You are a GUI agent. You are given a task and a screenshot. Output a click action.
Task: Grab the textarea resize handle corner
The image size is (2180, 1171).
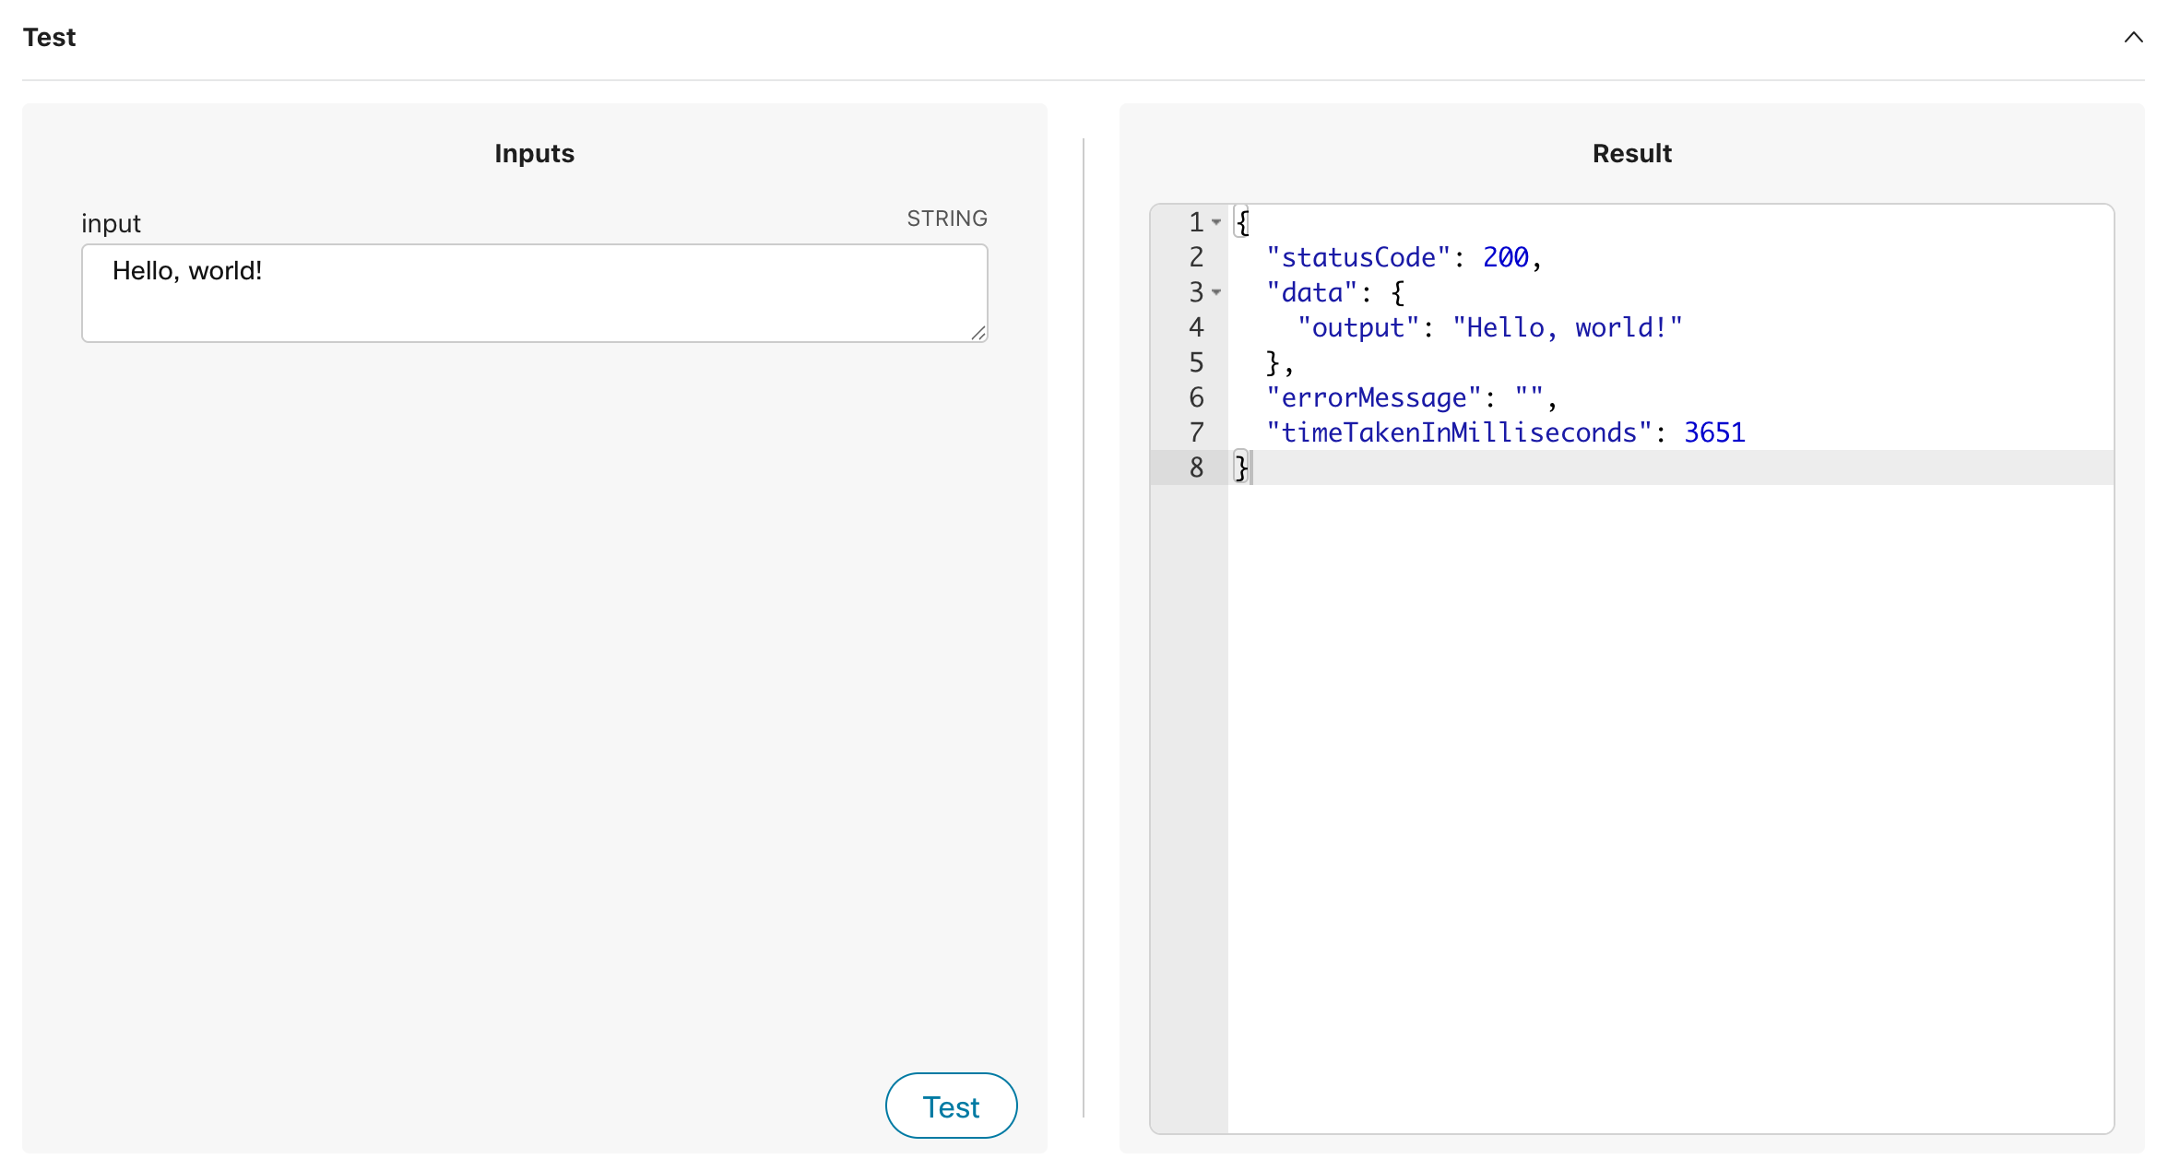(978, 333)
